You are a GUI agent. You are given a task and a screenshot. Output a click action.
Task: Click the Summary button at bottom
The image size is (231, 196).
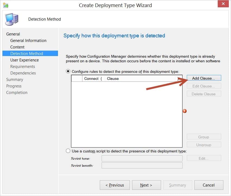pyautogui.click(x=178, y=185)
